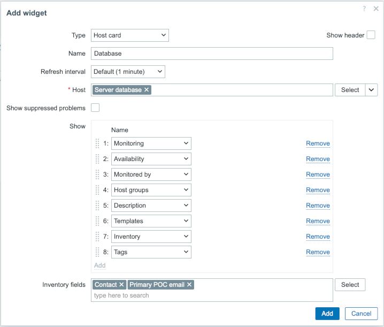
Task: Grab drag handle of row 2 Availability
Action: 97,159
